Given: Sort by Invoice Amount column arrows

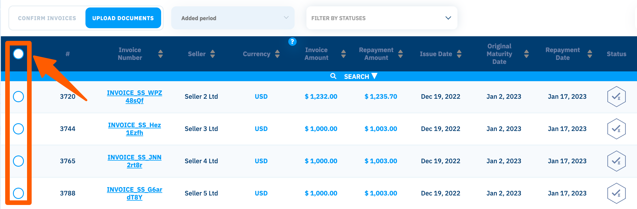Looking at the screenshot, I should click(x=343, y=54).
